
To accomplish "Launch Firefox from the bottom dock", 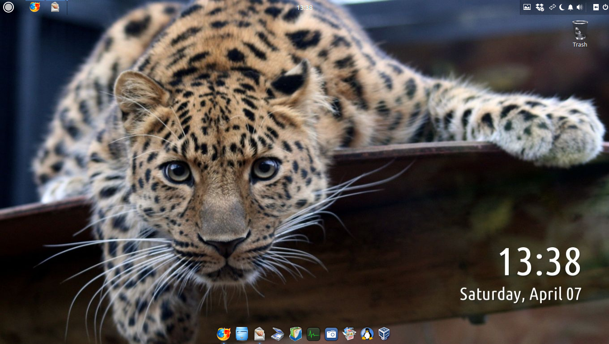I will 223,334.
